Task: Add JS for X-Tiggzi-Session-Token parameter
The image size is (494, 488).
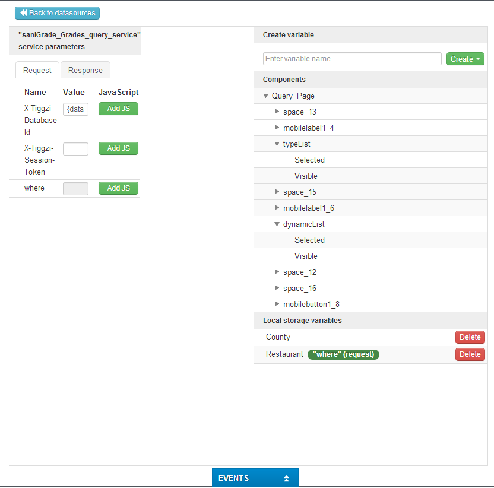Action: (118, 148)
